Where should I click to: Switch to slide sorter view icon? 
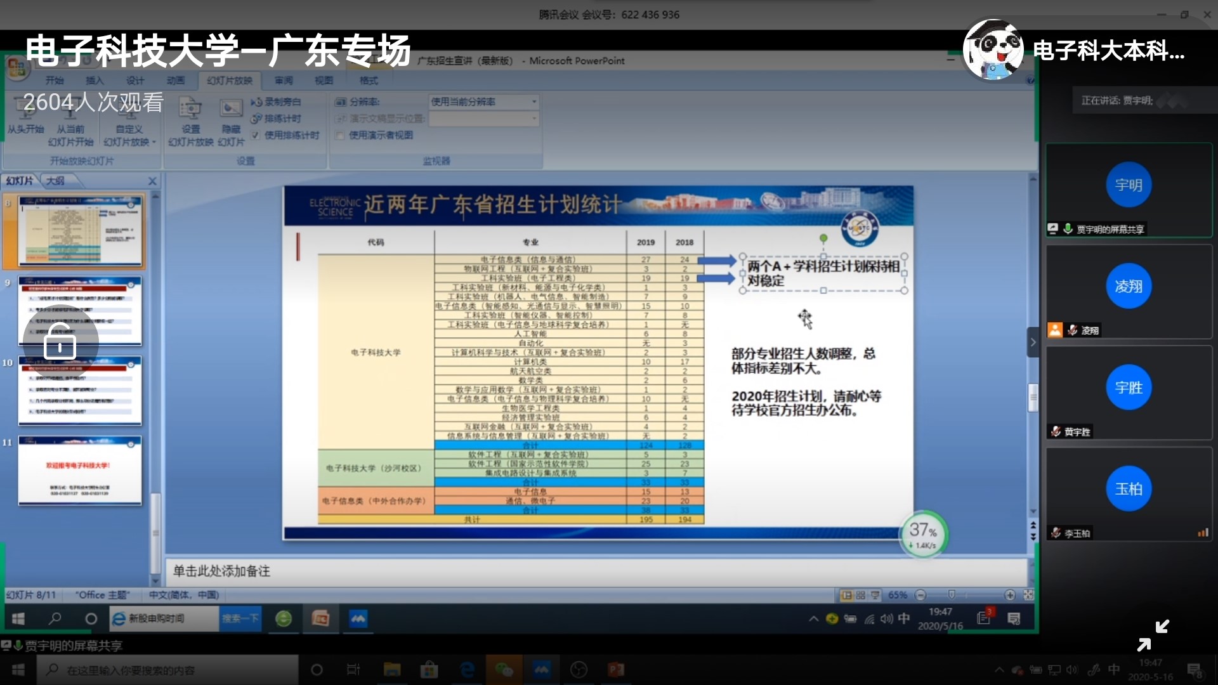pyautogui.click(x=860, y=595)
